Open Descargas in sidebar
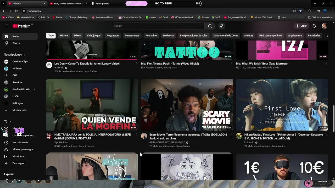Viewport: 335px width, 188px height. [x=20, y=163]
